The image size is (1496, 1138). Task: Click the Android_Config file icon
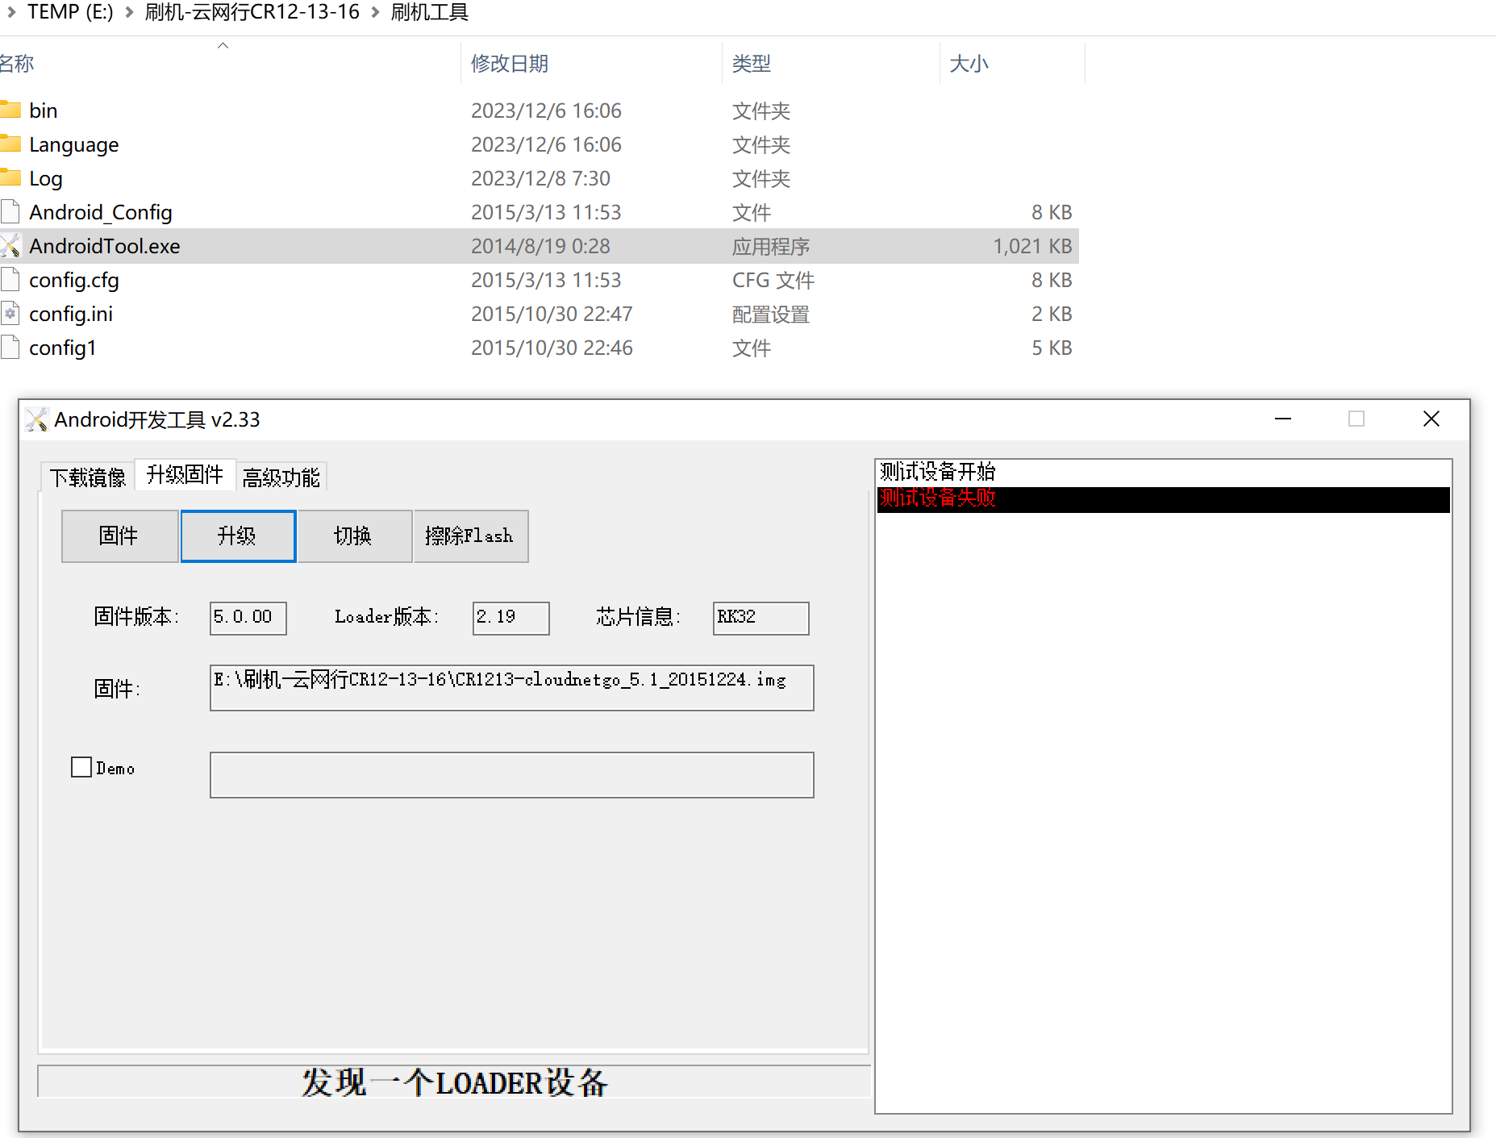[10, 211]
